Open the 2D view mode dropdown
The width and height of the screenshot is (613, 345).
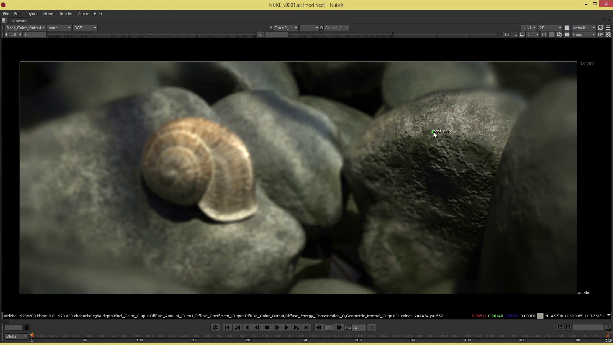(x=550, y=28)
